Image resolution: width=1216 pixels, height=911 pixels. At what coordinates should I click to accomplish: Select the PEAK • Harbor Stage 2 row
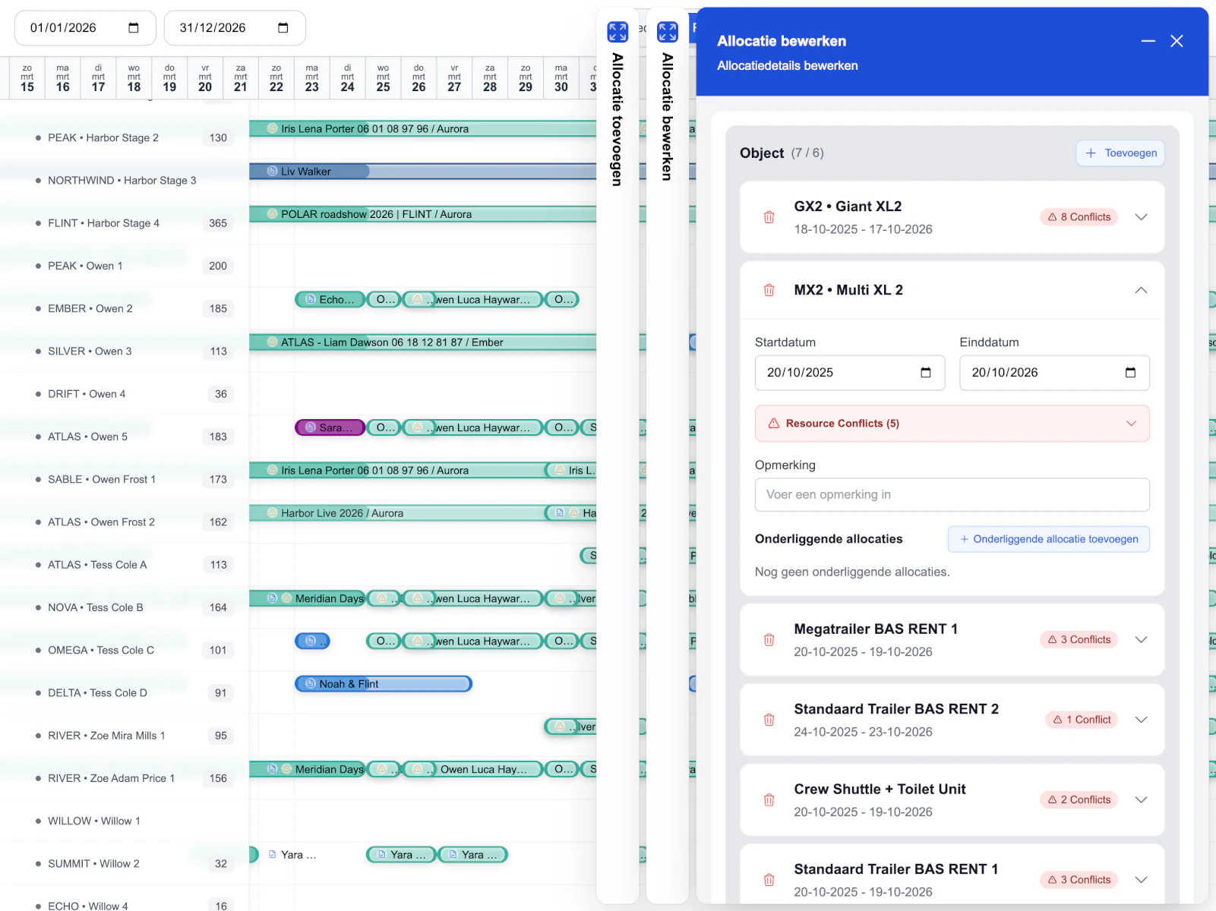(125, 138)
